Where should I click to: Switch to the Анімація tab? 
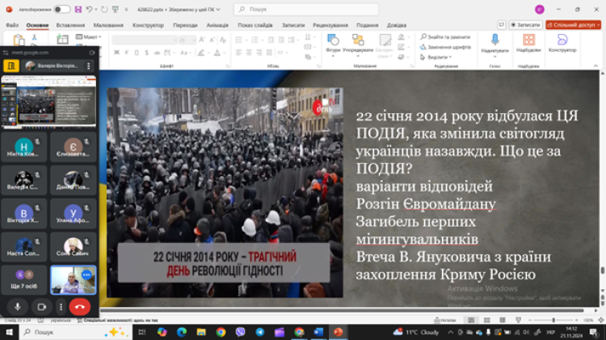coord(217,25)
